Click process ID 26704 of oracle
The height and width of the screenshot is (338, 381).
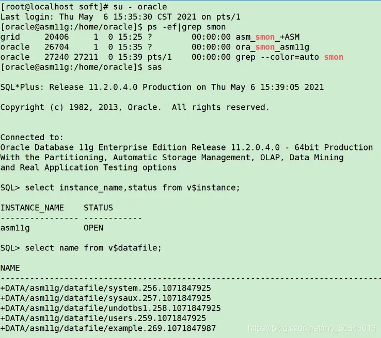57,47
